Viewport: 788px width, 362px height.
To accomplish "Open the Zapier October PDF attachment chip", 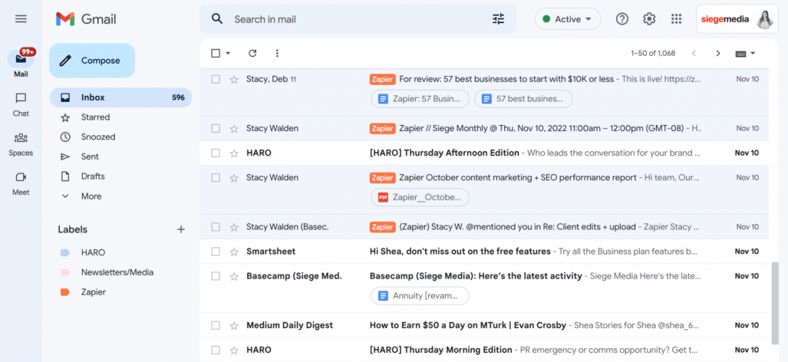I will tap(420, 198).
